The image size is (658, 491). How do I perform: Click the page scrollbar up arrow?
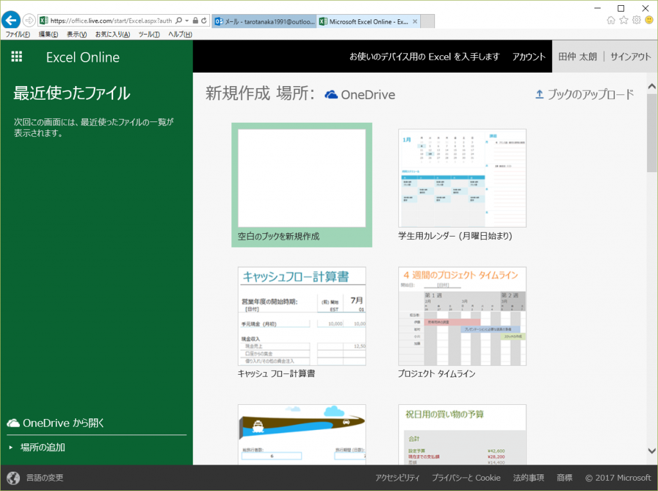pos(652,87)
